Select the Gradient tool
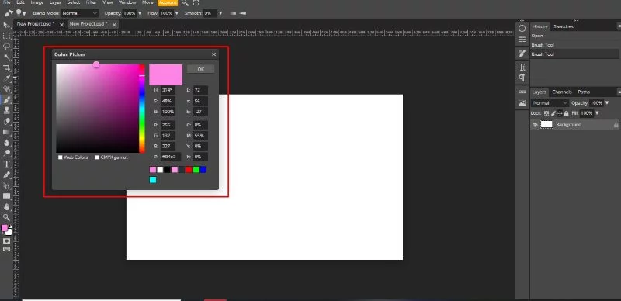 click(x=6, y=132)
